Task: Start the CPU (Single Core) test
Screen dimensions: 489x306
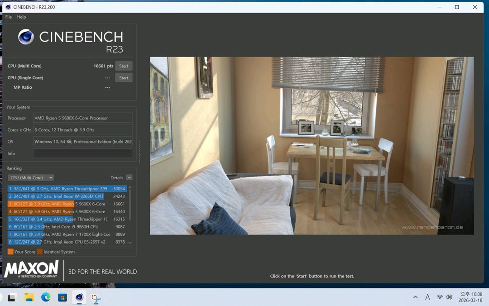Action: [124, 78]
